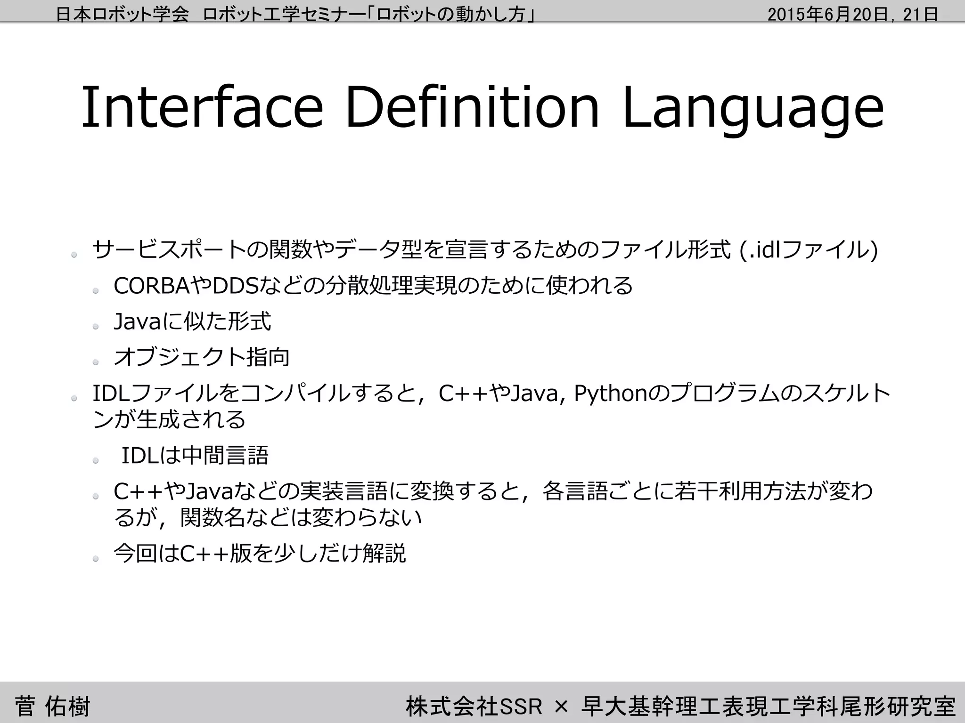Click the date 2015年6月20日, 21日
965x723 pixels.
[x=852, y=14]
